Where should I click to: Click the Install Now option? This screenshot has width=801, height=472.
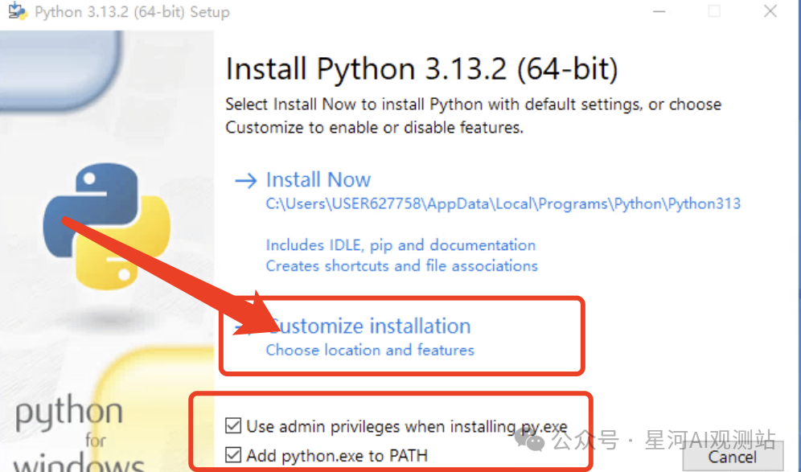click(318, 180)
